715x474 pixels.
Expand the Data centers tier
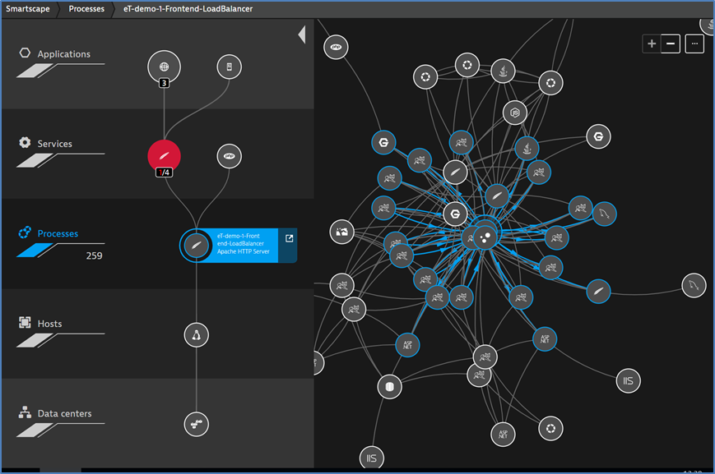pyautogui.click(x=64, y=413)
